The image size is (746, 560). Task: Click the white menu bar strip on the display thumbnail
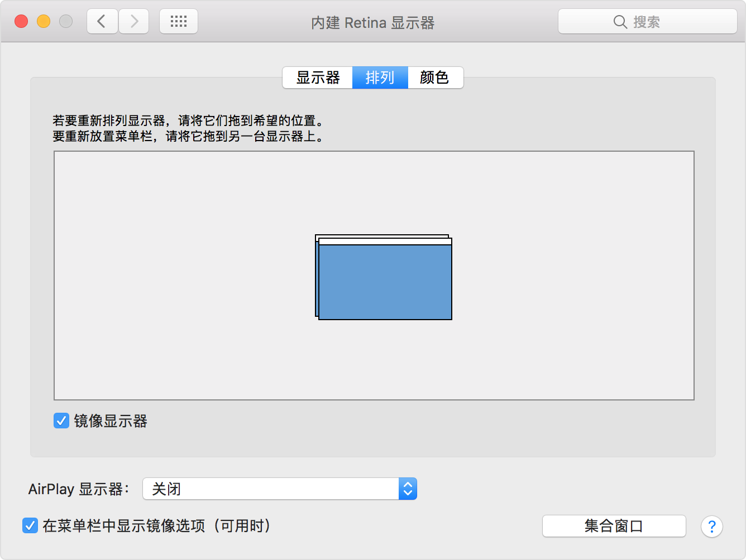click(385, 242)
